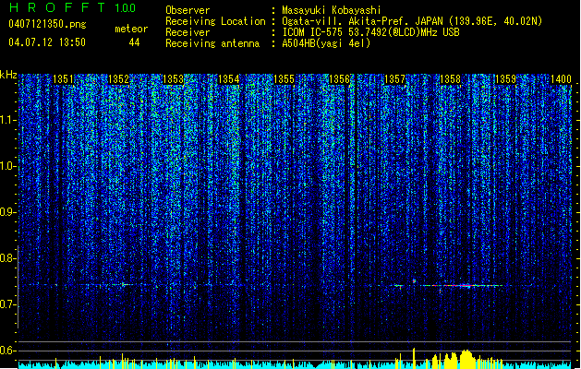Select the file name 0407121350.png
This screenshot has width=581, height=369.
(47, 24)
